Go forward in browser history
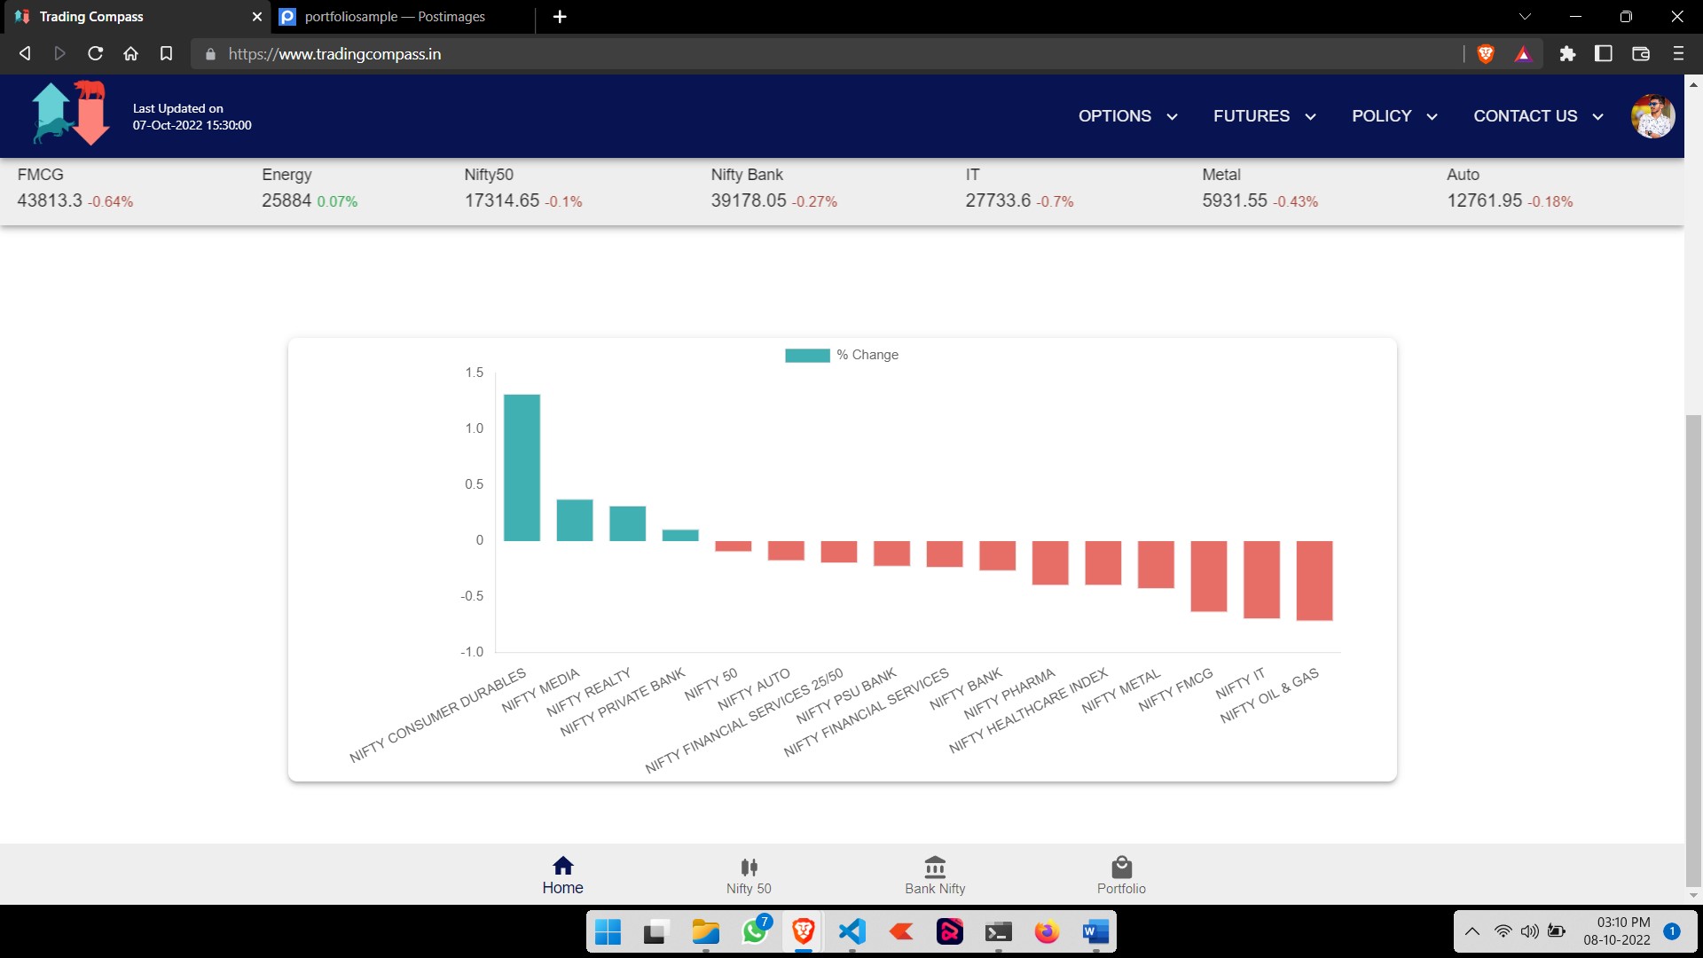Image resolution: width=1703 pixels, height=958 pixels. pos(59,53)
